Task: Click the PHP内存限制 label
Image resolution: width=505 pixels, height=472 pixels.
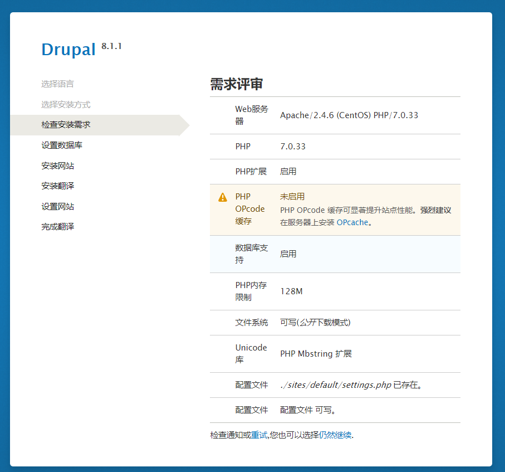Action: point(251,291)
